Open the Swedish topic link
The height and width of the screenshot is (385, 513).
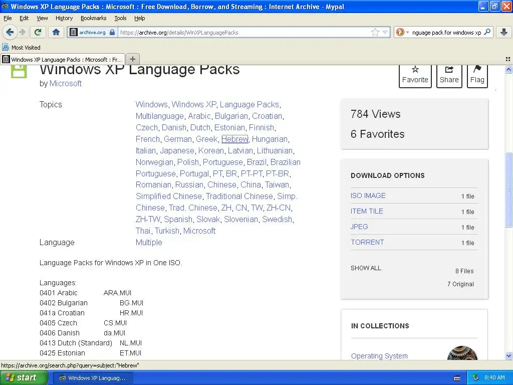pos(277,220)
